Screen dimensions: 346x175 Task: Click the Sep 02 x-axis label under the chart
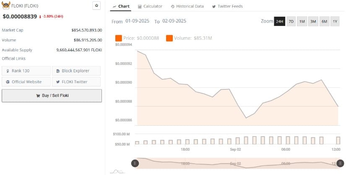[x=235, y=149]
